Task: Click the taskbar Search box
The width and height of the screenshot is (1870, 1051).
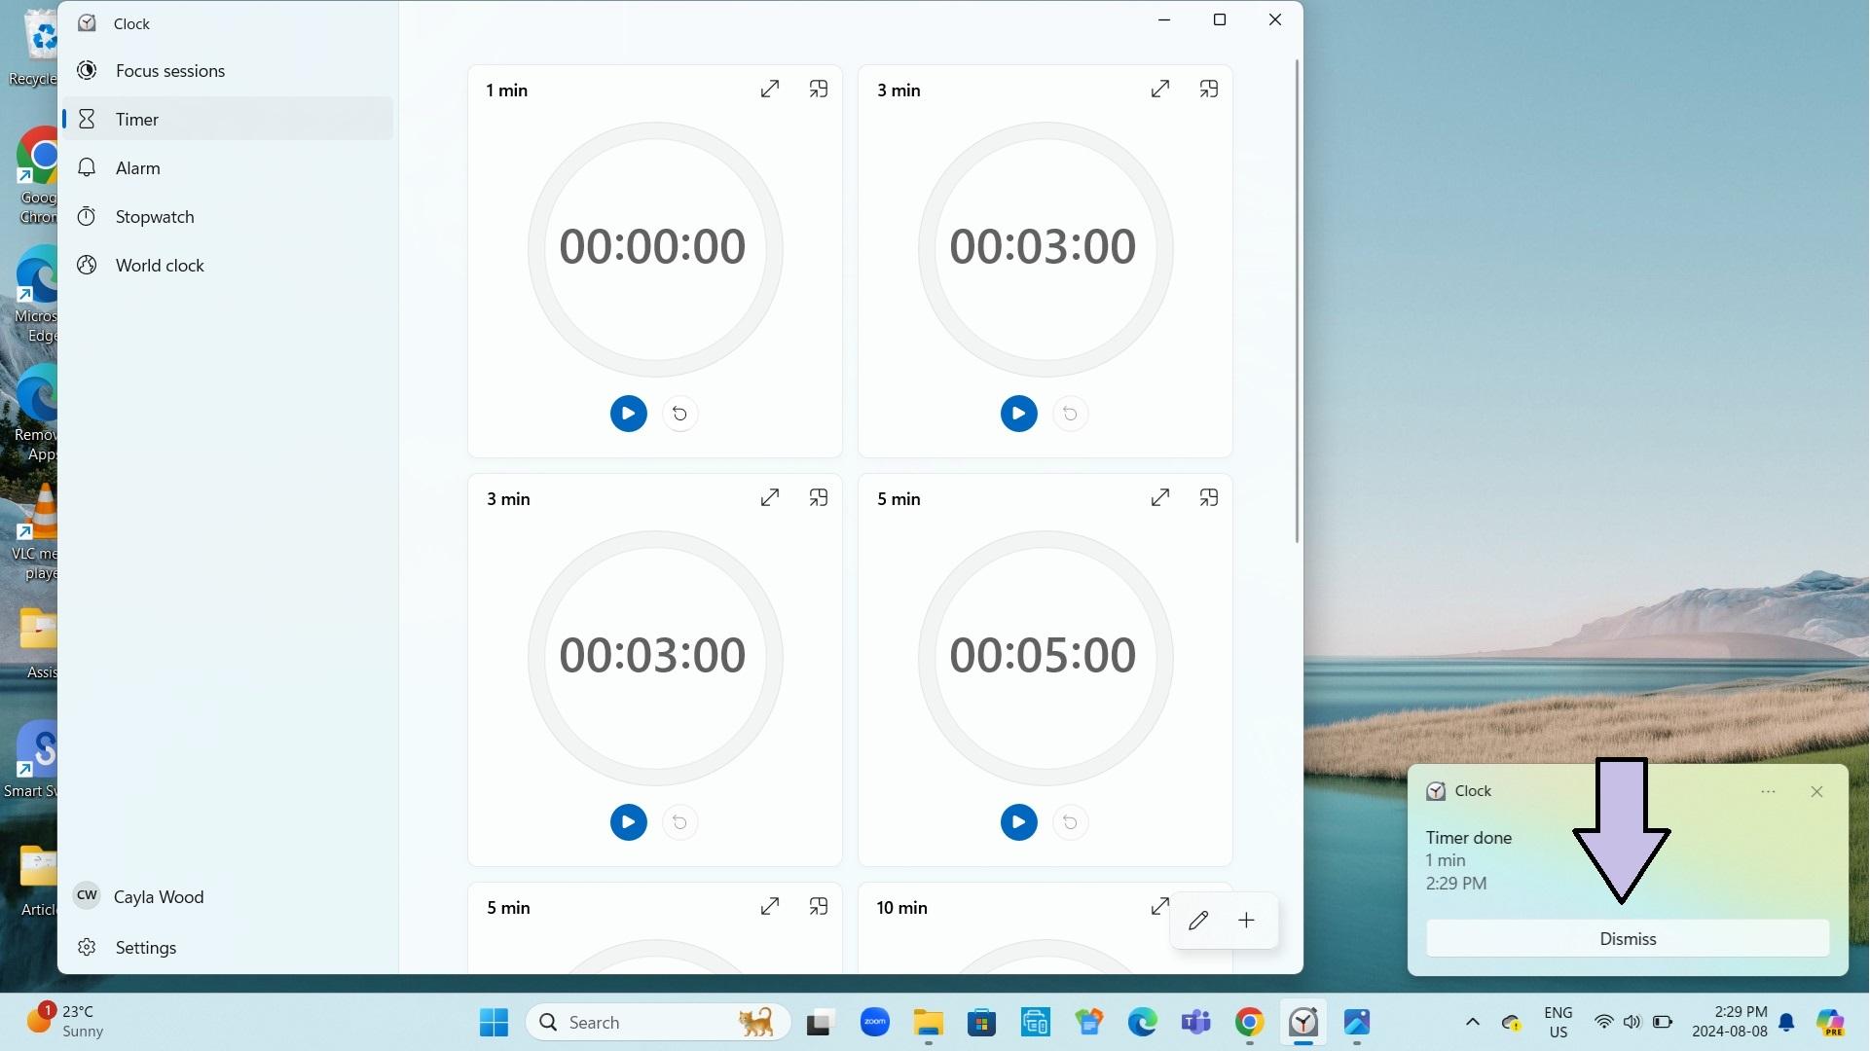Action: [658, 1023]
